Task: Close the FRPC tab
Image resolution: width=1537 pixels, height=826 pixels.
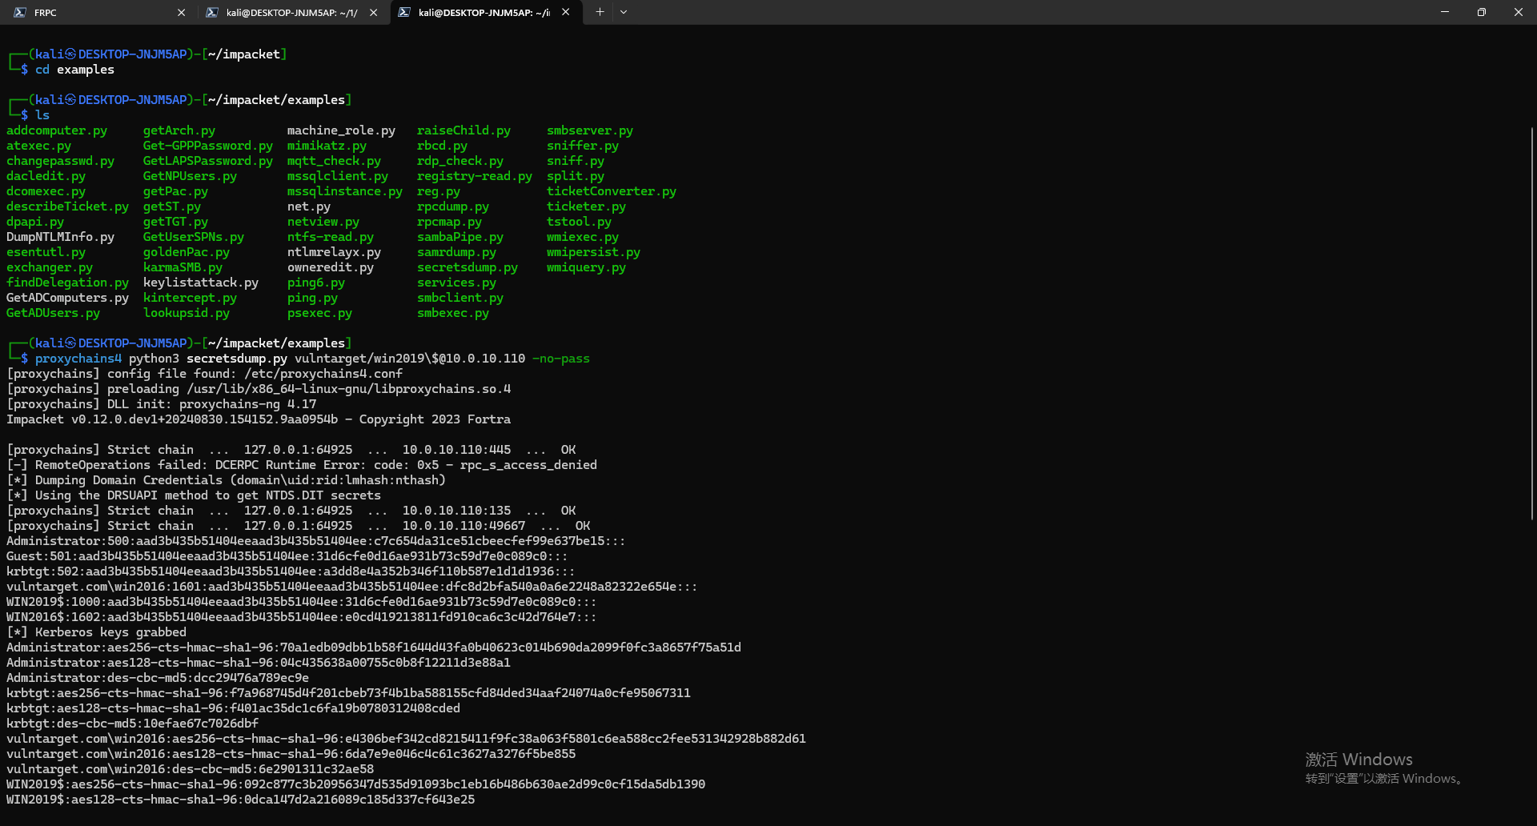Action: [x=181, y=12]
